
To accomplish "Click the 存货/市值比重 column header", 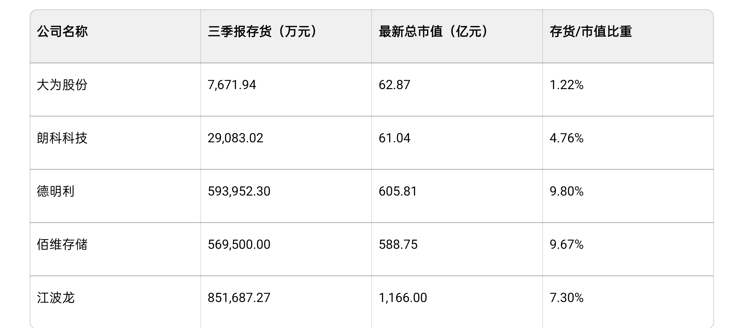I will pyautogui.click(x=628, y=36).
